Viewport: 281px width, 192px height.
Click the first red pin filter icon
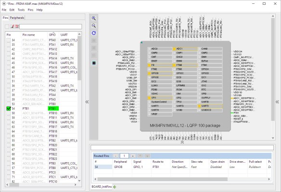[13, 26]
